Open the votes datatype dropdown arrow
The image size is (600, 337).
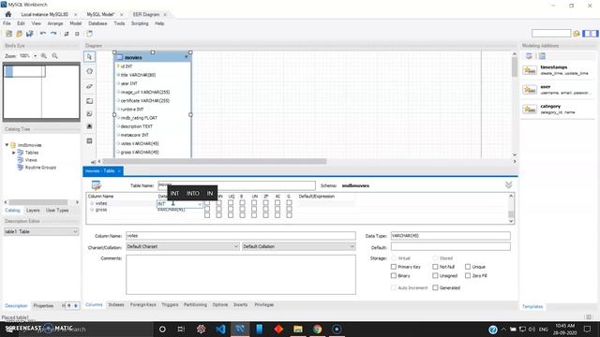[x=200, y=204]
